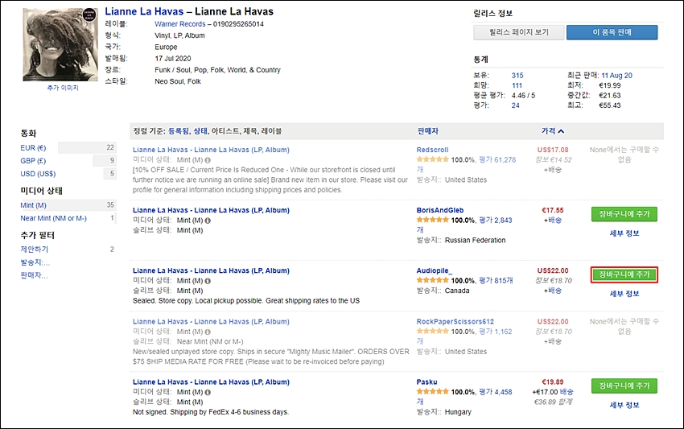Click info icon beside RockPaperScissors612's Mint (M) media condition
Image resolution: width=684 pixels, height=429 pixels.
(208, 332)
